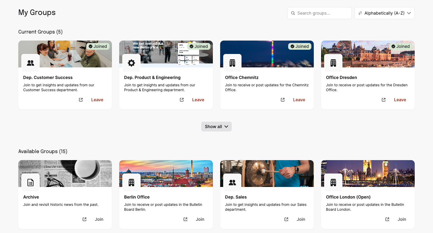433x233 pixels.
Task: Leave the Dep. Product & Engineering group
Action: coord(198,100)
